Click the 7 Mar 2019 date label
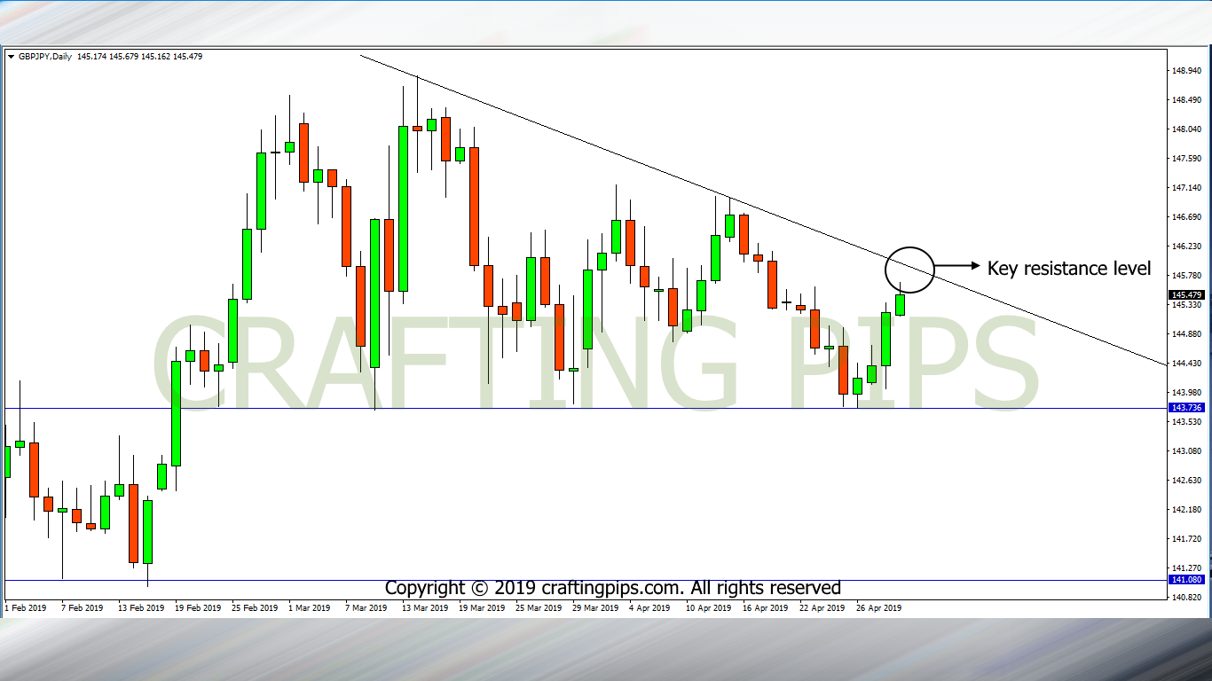This screenshot has width=1212, height=681. coord(366,608)
